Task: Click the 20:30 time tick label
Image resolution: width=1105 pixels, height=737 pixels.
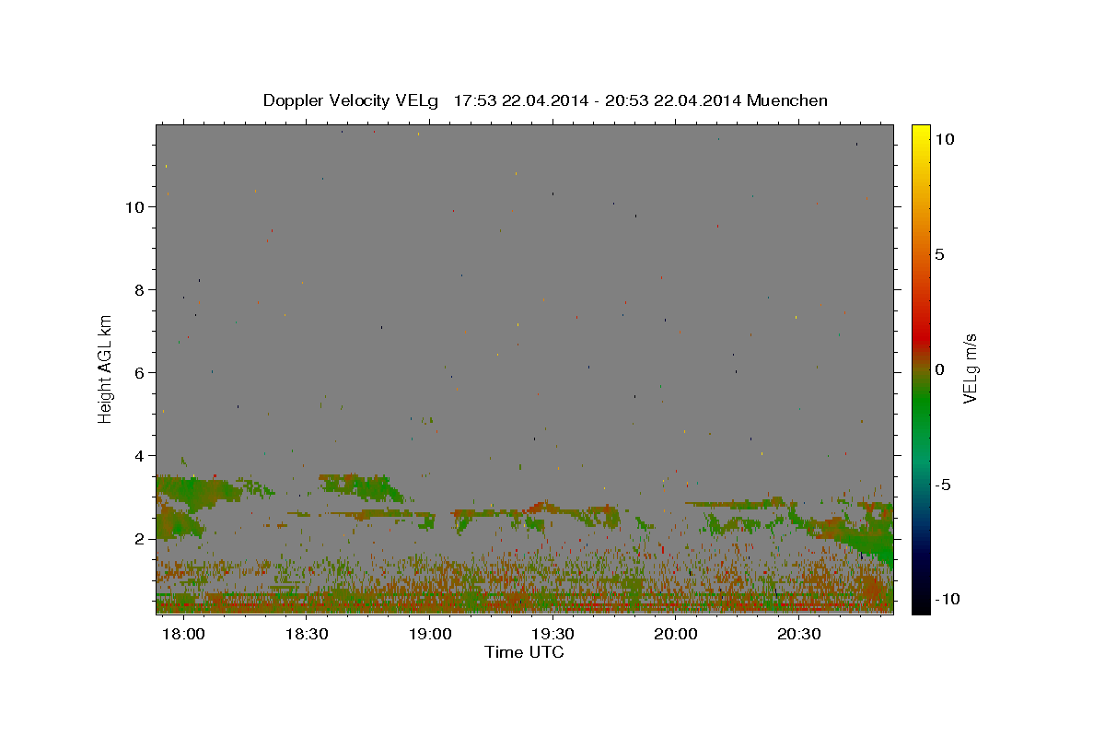Action: [798, 635]
